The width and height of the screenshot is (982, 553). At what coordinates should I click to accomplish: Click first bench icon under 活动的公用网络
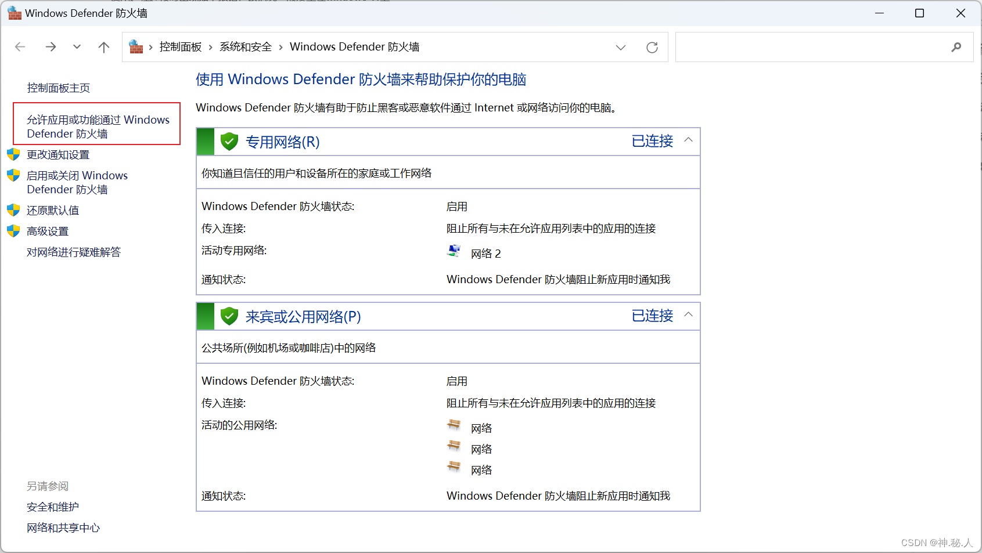coord(454,425)
